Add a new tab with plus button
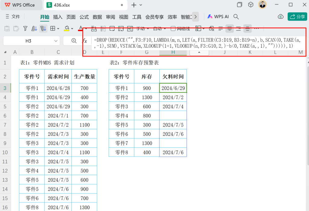The height and width of the screenshot is (211, 309). (134, 5)
